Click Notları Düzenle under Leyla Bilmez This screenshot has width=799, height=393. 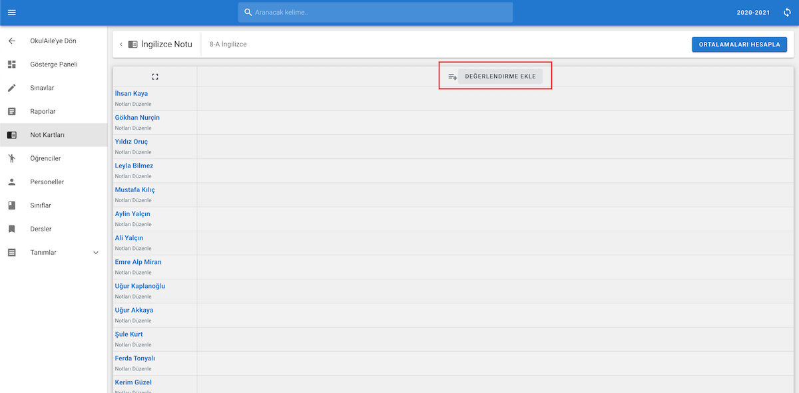pyautogui.click(x=133, y=176)
